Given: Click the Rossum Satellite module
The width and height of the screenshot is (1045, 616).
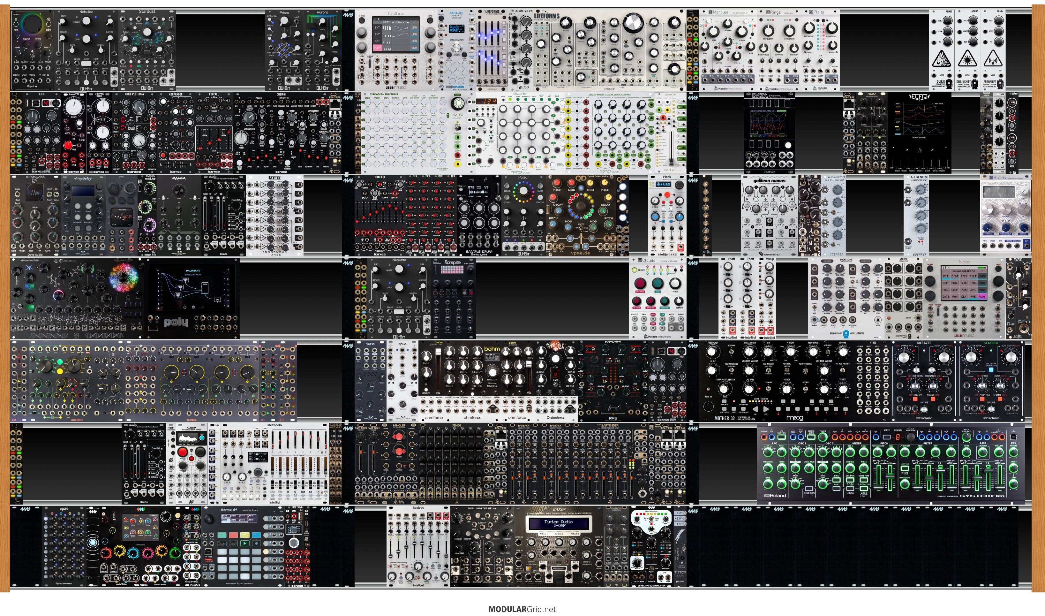Looking at the screenshot, I should click(x=456, y=50).
